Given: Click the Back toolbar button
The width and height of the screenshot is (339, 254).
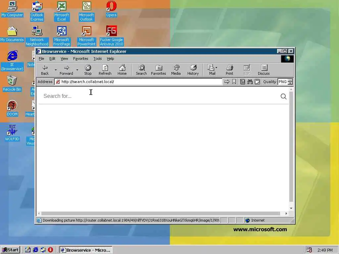Looking at the screenshot, I should click(45, 70).
